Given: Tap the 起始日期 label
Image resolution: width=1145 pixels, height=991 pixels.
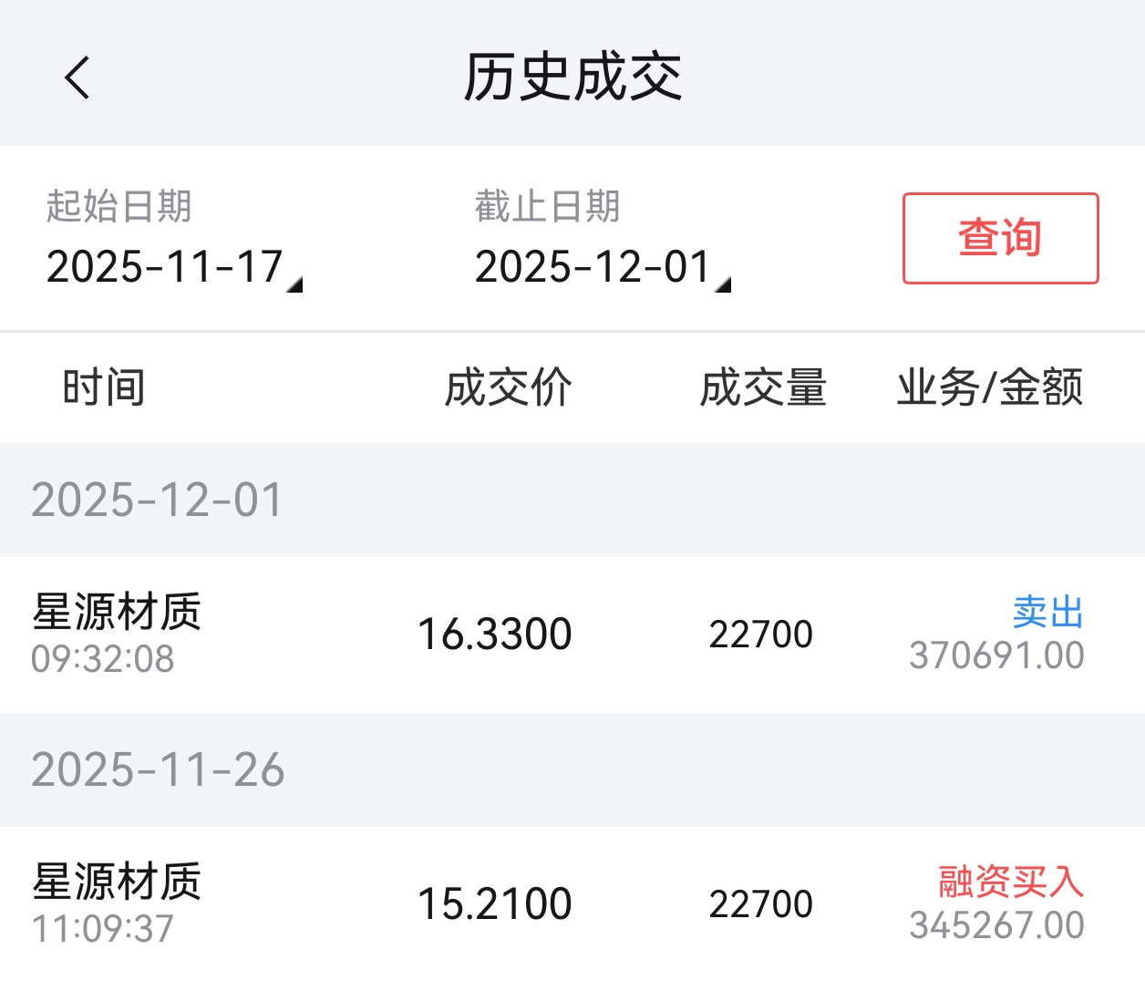Looking at the screenshot, I should (x=119, y=206).
